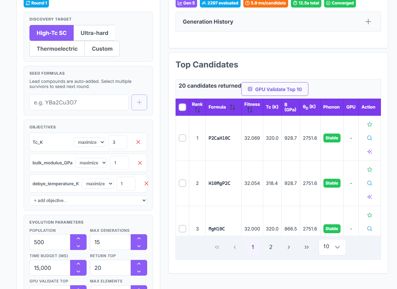Sort candidates by Formula

232,107
